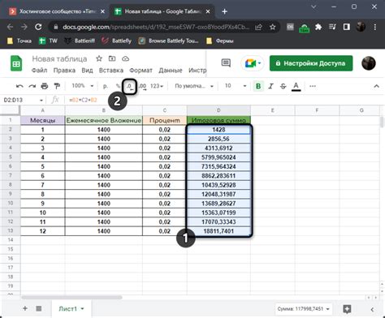
Task: Open the Формат menu
Action: point(141,71)
